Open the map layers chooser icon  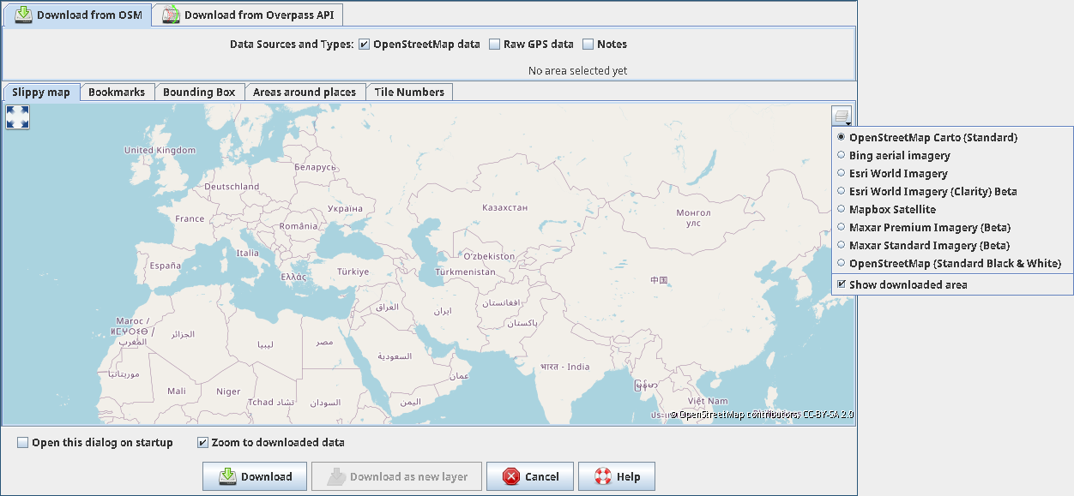pos(842,117)
